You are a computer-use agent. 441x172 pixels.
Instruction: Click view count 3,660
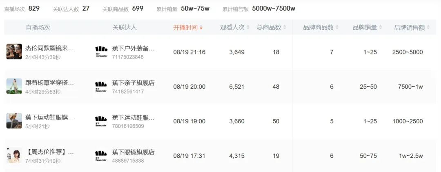[x=237, y=121]
